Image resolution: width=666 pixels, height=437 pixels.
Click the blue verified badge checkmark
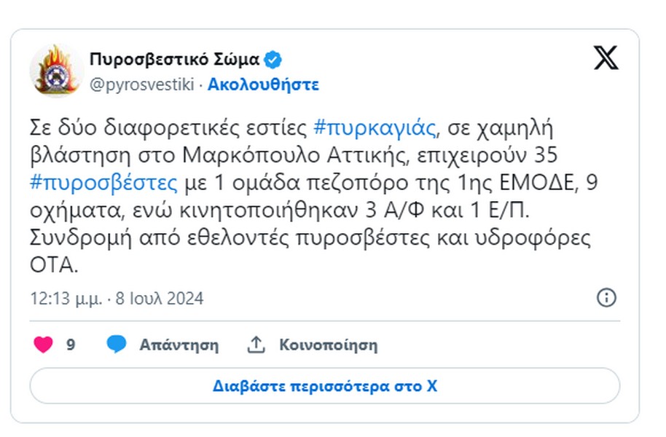[x=273, y=60]
